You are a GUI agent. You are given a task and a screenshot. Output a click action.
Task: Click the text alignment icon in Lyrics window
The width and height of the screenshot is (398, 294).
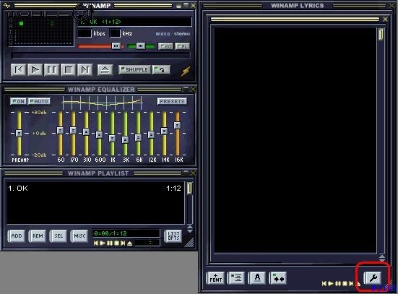click(236, 278)
